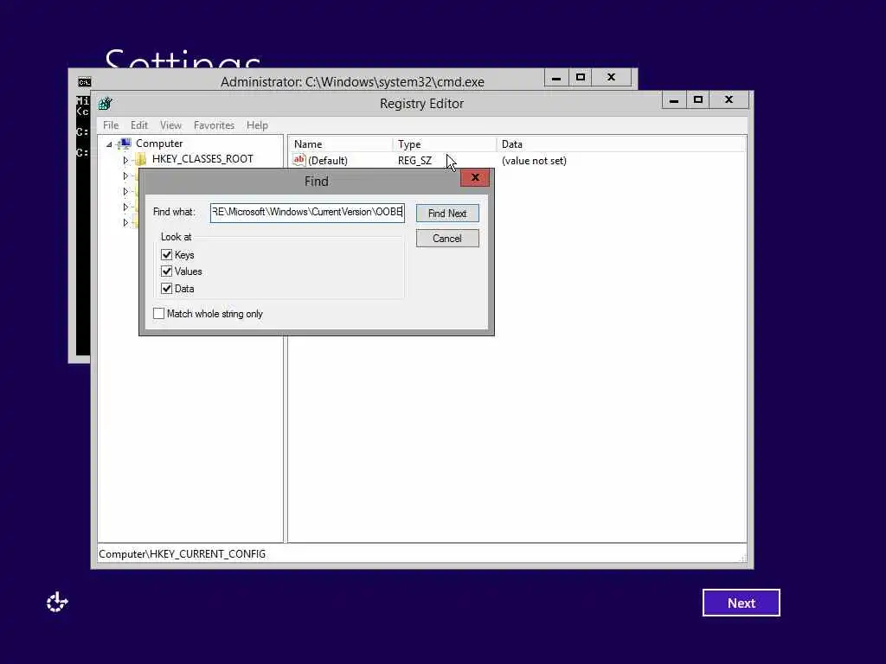
Task: Open the Help menu
Action: point(257,125)
